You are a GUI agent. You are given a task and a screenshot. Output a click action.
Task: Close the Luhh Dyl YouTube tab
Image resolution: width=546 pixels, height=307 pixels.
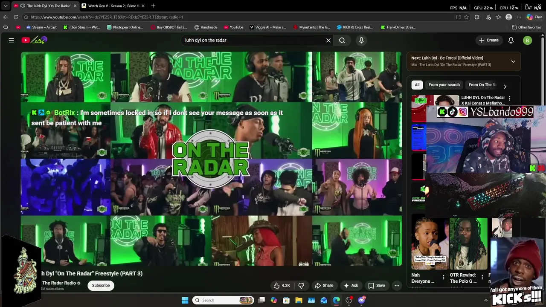pos(75,6)
